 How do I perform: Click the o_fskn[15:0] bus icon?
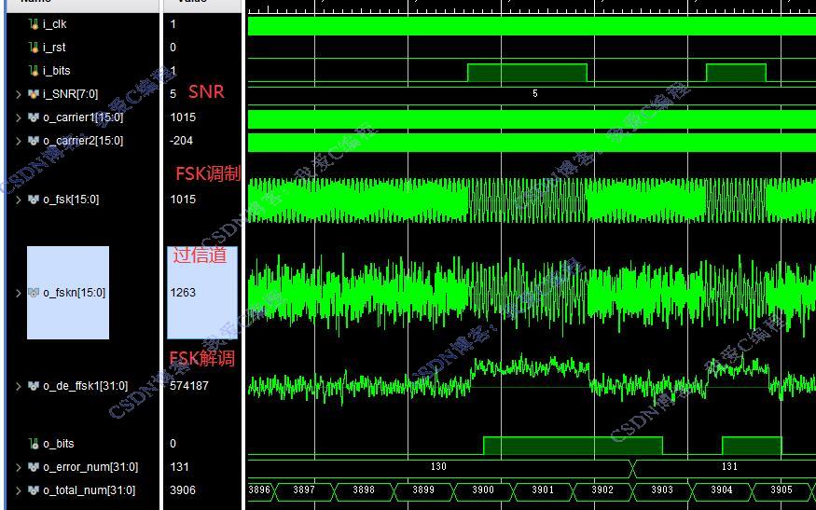[34, 293]
